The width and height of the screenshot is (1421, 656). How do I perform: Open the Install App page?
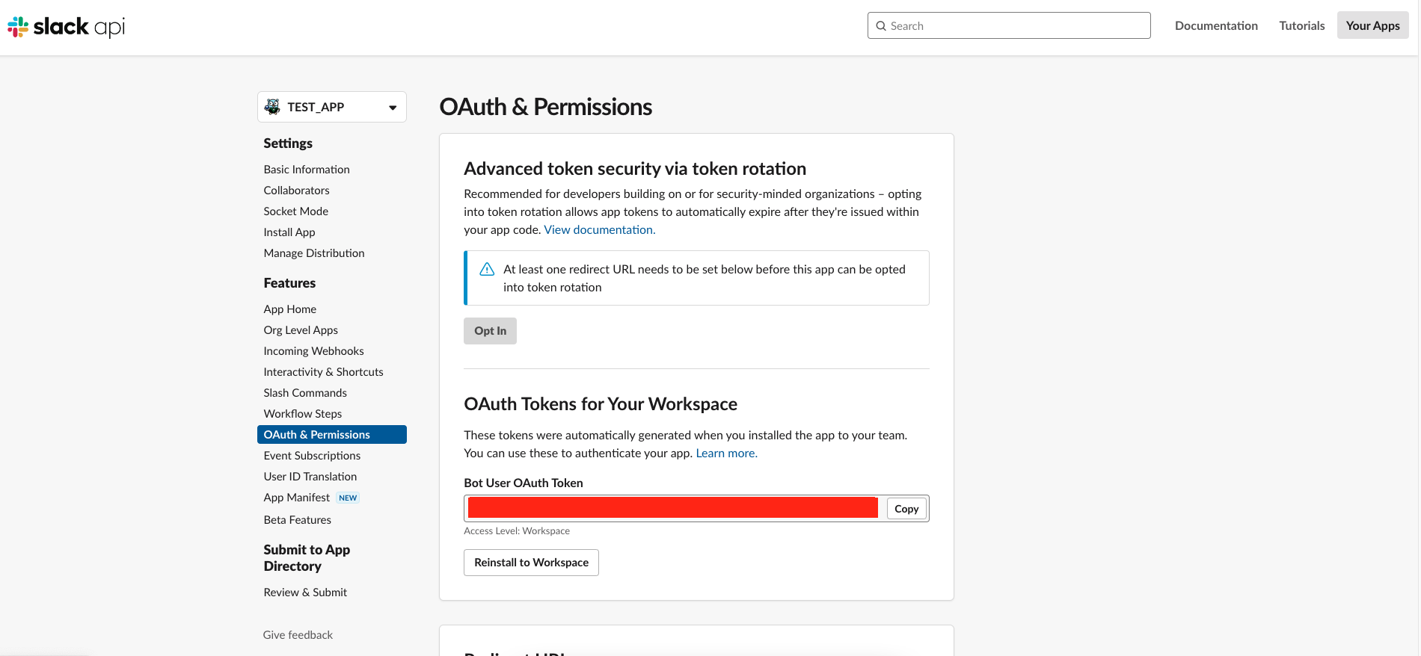point(289,232)
